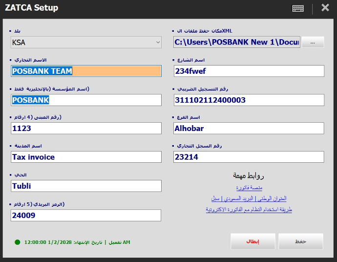Open the منصة فاتورة link
Viewport: 337px width, 262px height.
249,188
